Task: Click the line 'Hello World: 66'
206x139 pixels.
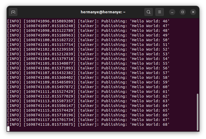Action: tap(88, 115)
